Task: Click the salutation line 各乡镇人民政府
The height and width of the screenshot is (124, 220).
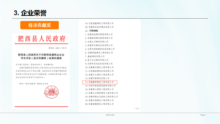Action: click(x=35, y=64)
